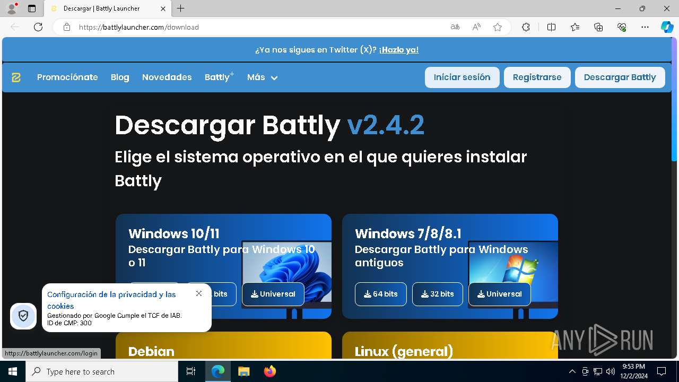Click the Battly logo icon in navbar
Image resolution: width=679 pixels, height=382 pixels.
[x=16, y=77]
